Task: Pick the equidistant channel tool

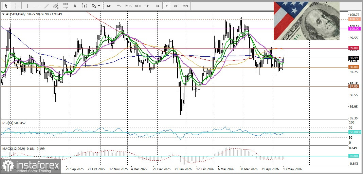Action: click(56, 6)
